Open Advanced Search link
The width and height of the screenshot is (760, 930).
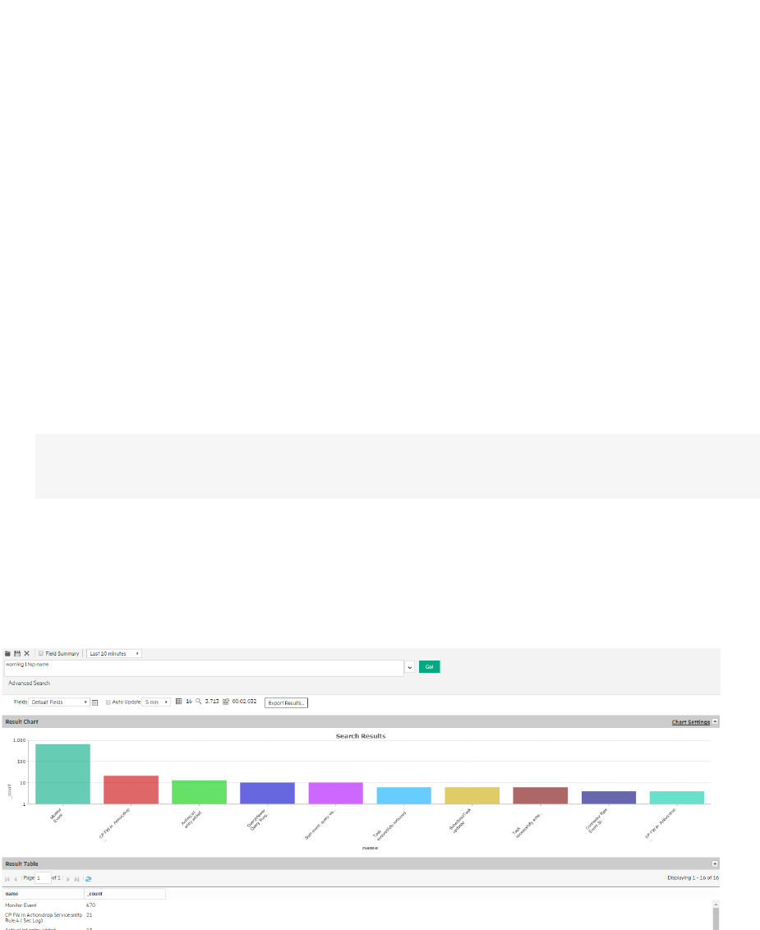point(29,684)
